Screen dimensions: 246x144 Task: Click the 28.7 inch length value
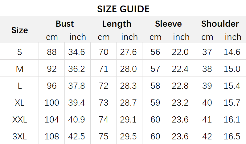[129, 102]
